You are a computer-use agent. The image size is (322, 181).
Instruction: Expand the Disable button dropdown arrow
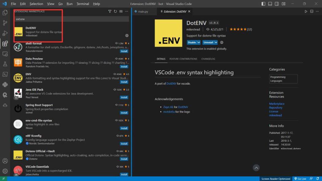(x=199, y=42)
